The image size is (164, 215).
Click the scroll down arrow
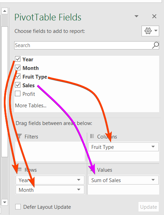pos(4,202)
